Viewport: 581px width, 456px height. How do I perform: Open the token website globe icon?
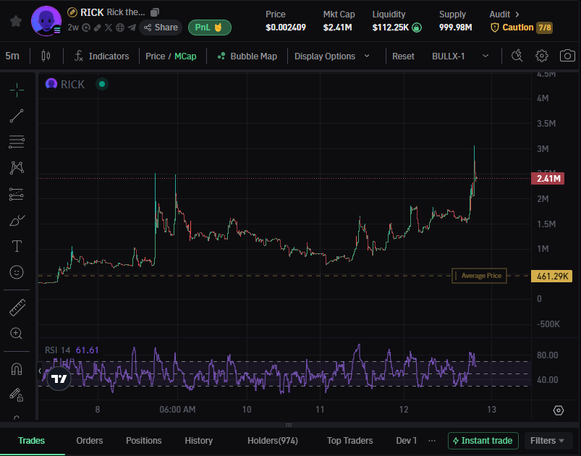click(120, 28)
